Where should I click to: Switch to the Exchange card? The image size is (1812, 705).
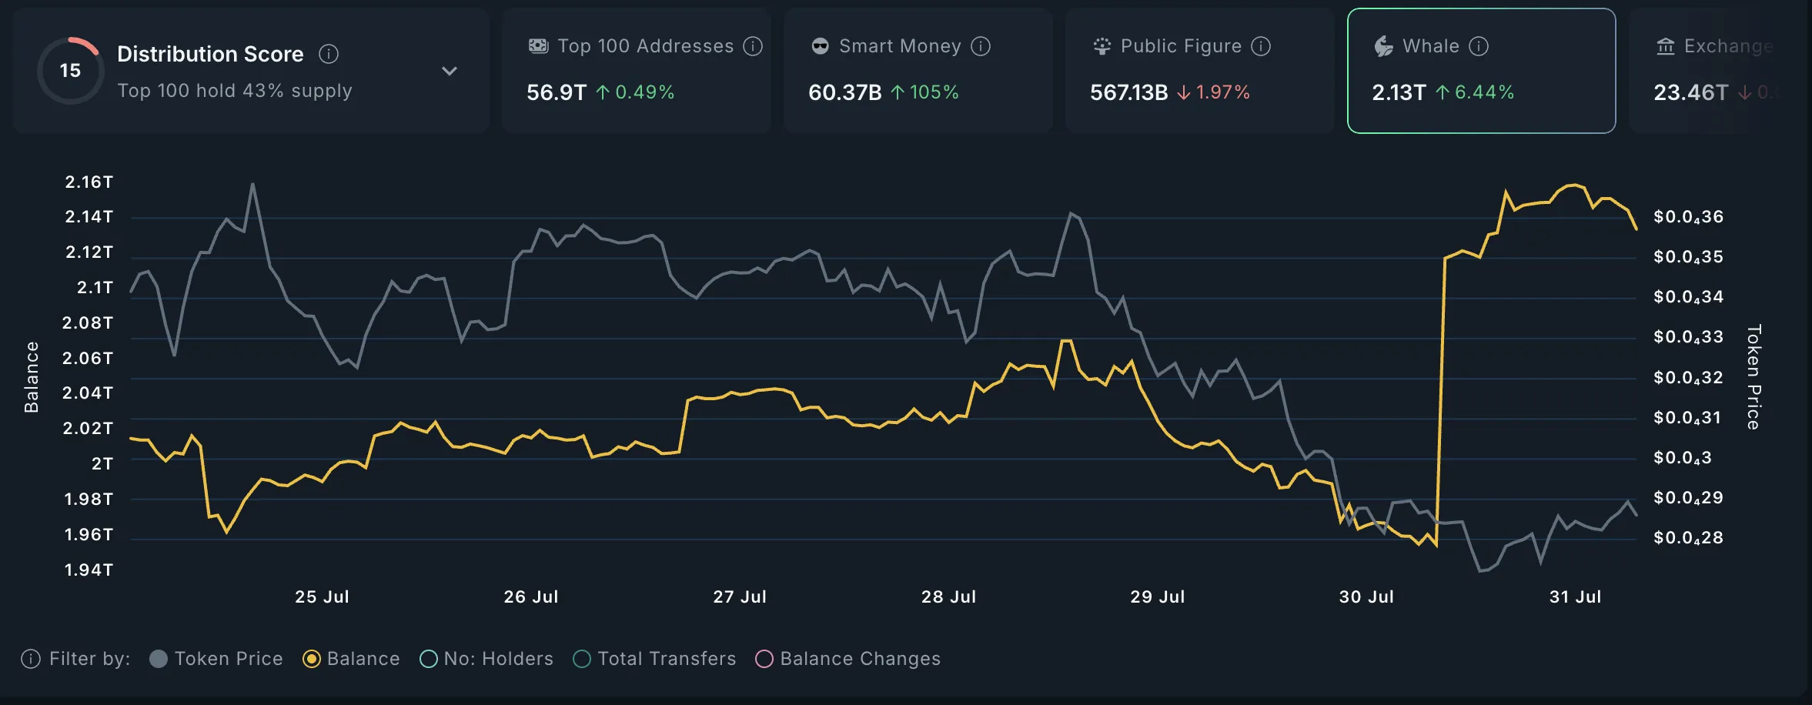pyautogui.click(x=1717, y=71)
